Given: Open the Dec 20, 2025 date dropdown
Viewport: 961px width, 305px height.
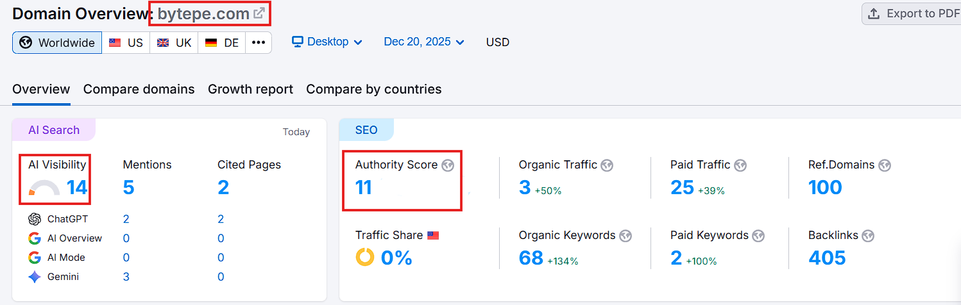Looking at the screenshot, I should point(424,42).
